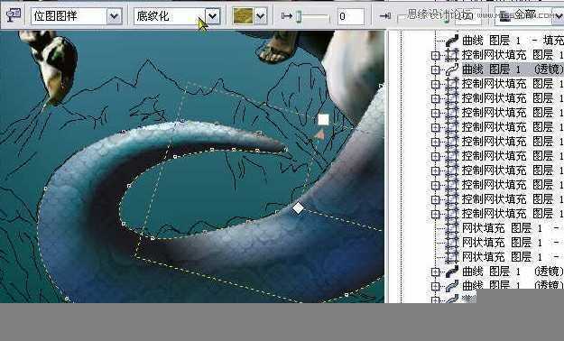
Task: Click gray curve icon of lower 曲线 (透镜) row
Action: [452, 286]
